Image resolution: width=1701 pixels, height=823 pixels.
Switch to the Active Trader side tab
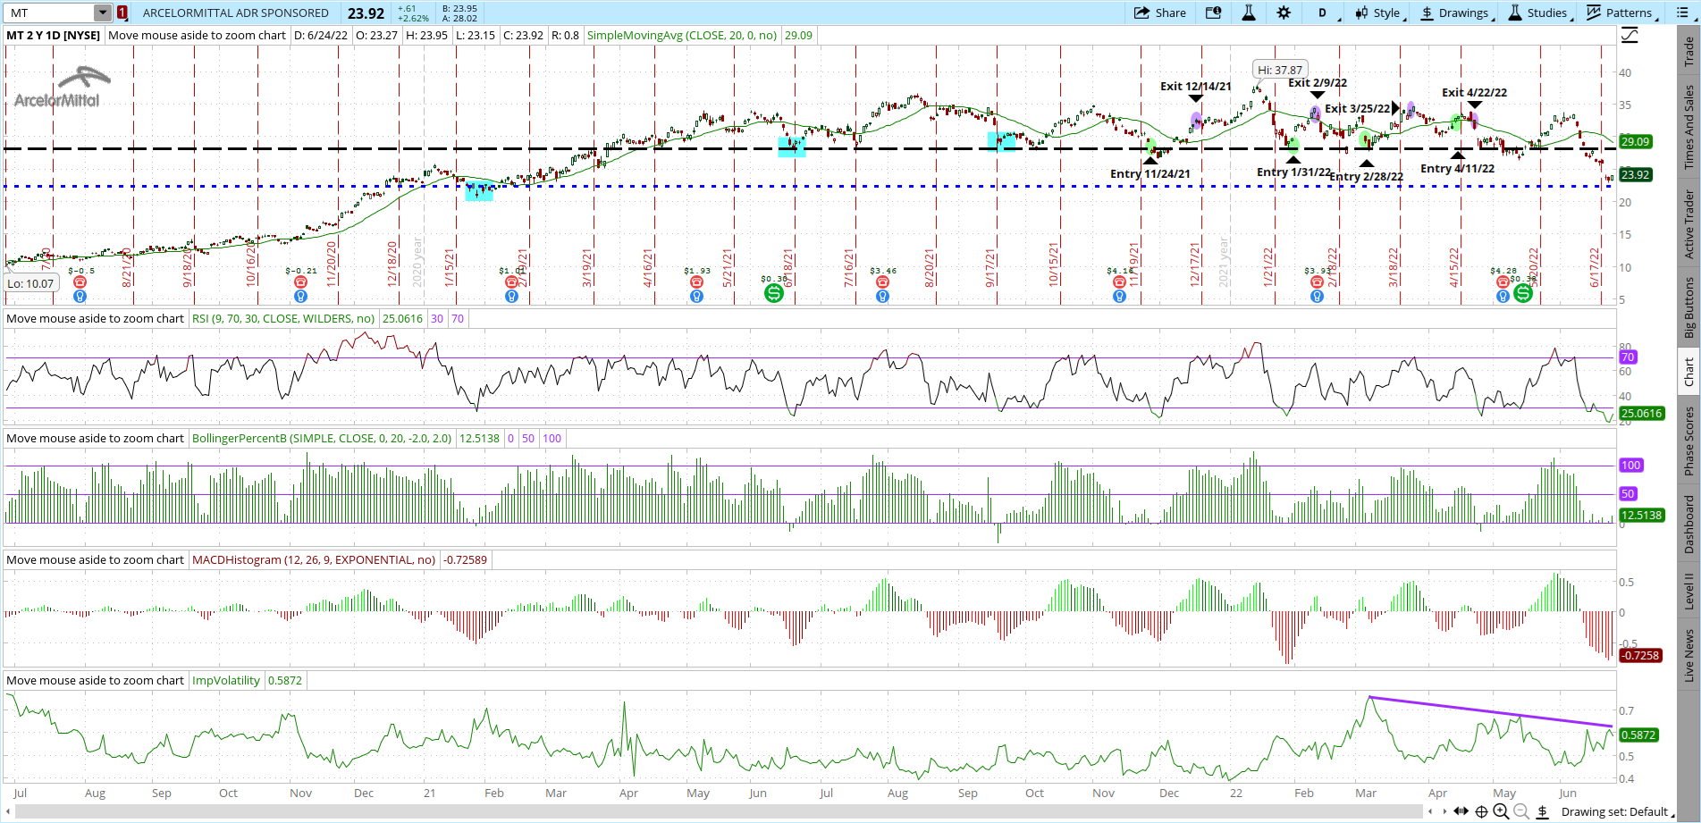pyautogui.click(x=1688, y=223)
